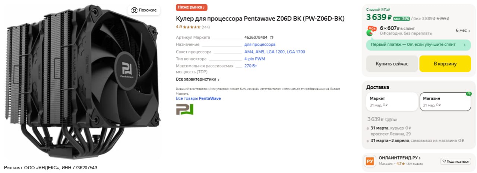Image resolution: width=477 pixels, height=173 pixels.
Task: Click the camera icon in the Похожие button
Action: coord(134,10)
